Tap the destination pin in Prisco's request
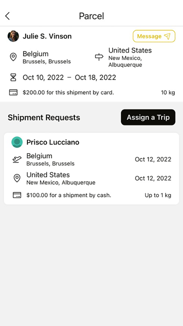 [17, 178]
